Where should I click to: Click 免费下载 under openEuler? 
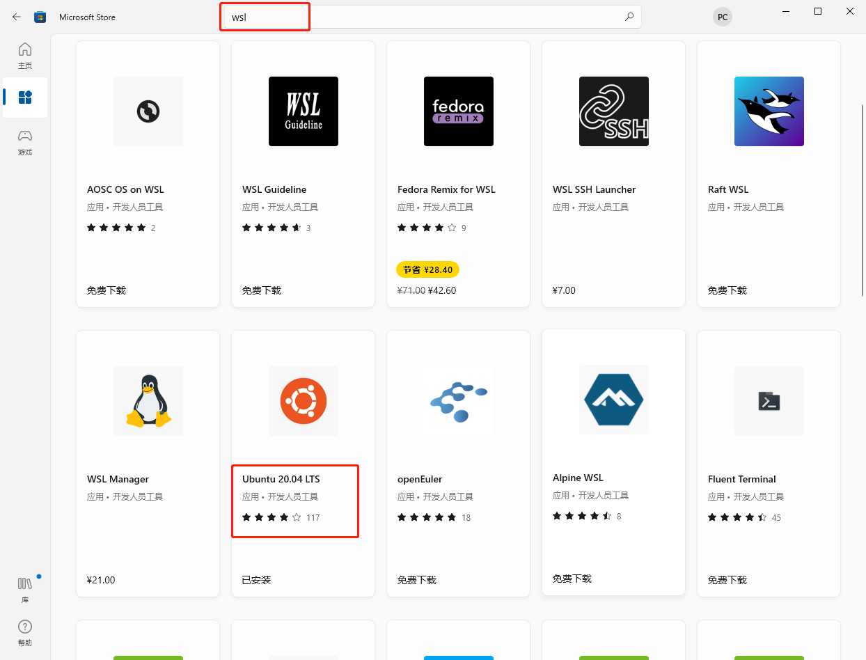pyautogui.click(x=417, y=580)
